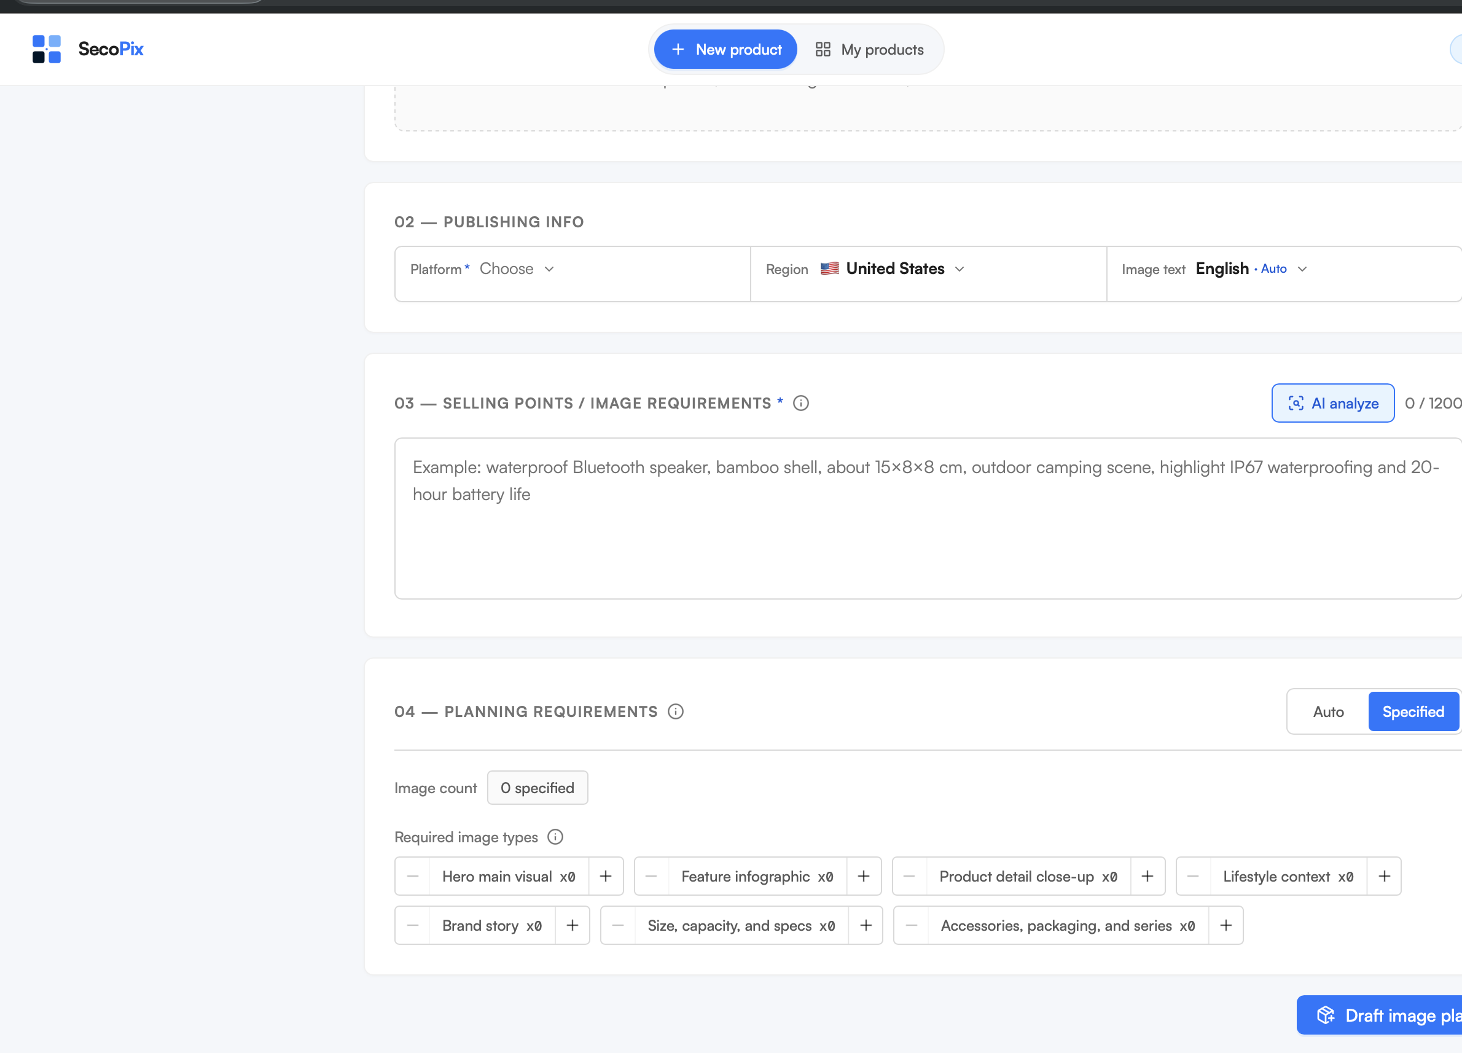Click the Image count label

pos(435,788)
